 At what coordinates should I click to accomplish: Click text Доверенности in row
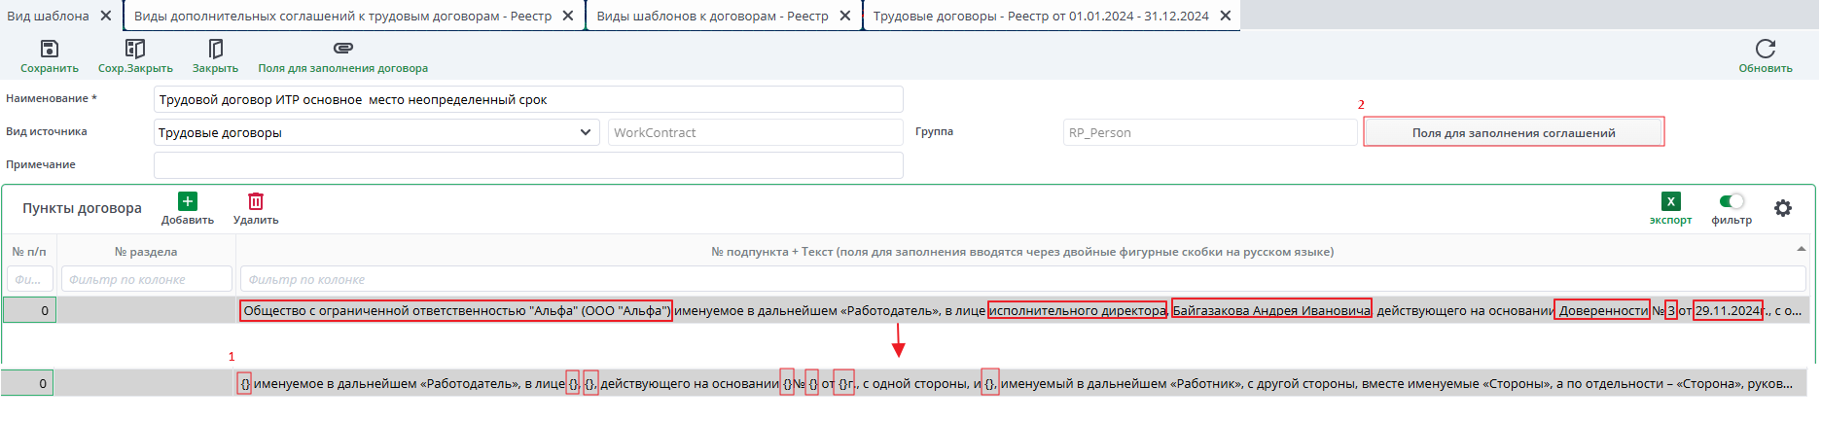tap(1603, 310)
